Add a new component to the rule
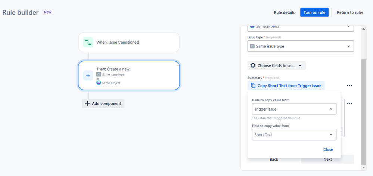The width and height of the screenshot is (373, 176). click(103, 104)
